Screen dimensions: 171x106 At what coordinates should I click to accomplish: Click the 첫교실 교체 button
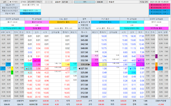click(x=144, y=2)
